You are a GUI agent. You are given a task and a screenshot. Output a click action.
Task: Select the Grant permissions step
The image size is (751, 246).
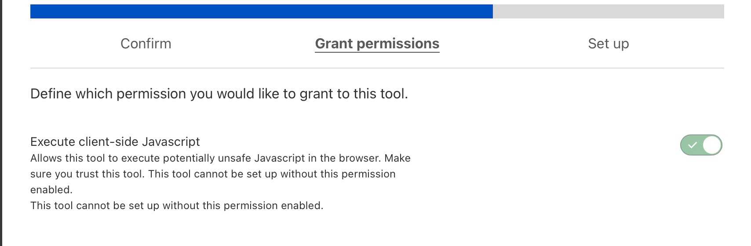377,43
